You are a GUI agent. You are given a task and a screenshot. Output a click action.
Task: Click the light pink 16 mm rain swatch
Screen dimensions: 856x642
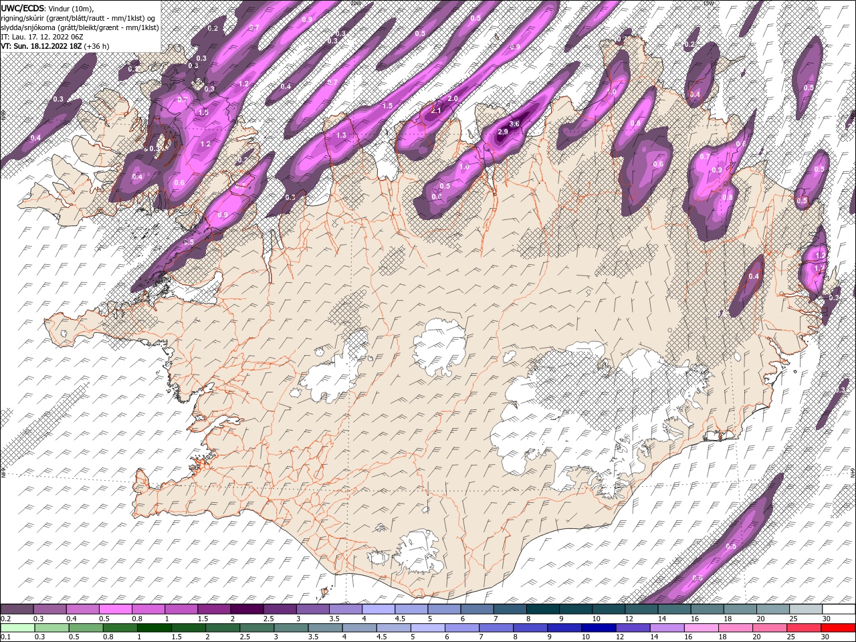[701, 627]
